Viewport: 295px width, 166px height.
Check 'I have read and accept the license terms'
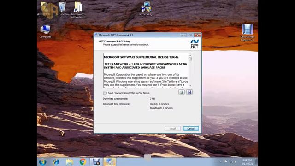(105, 93)
